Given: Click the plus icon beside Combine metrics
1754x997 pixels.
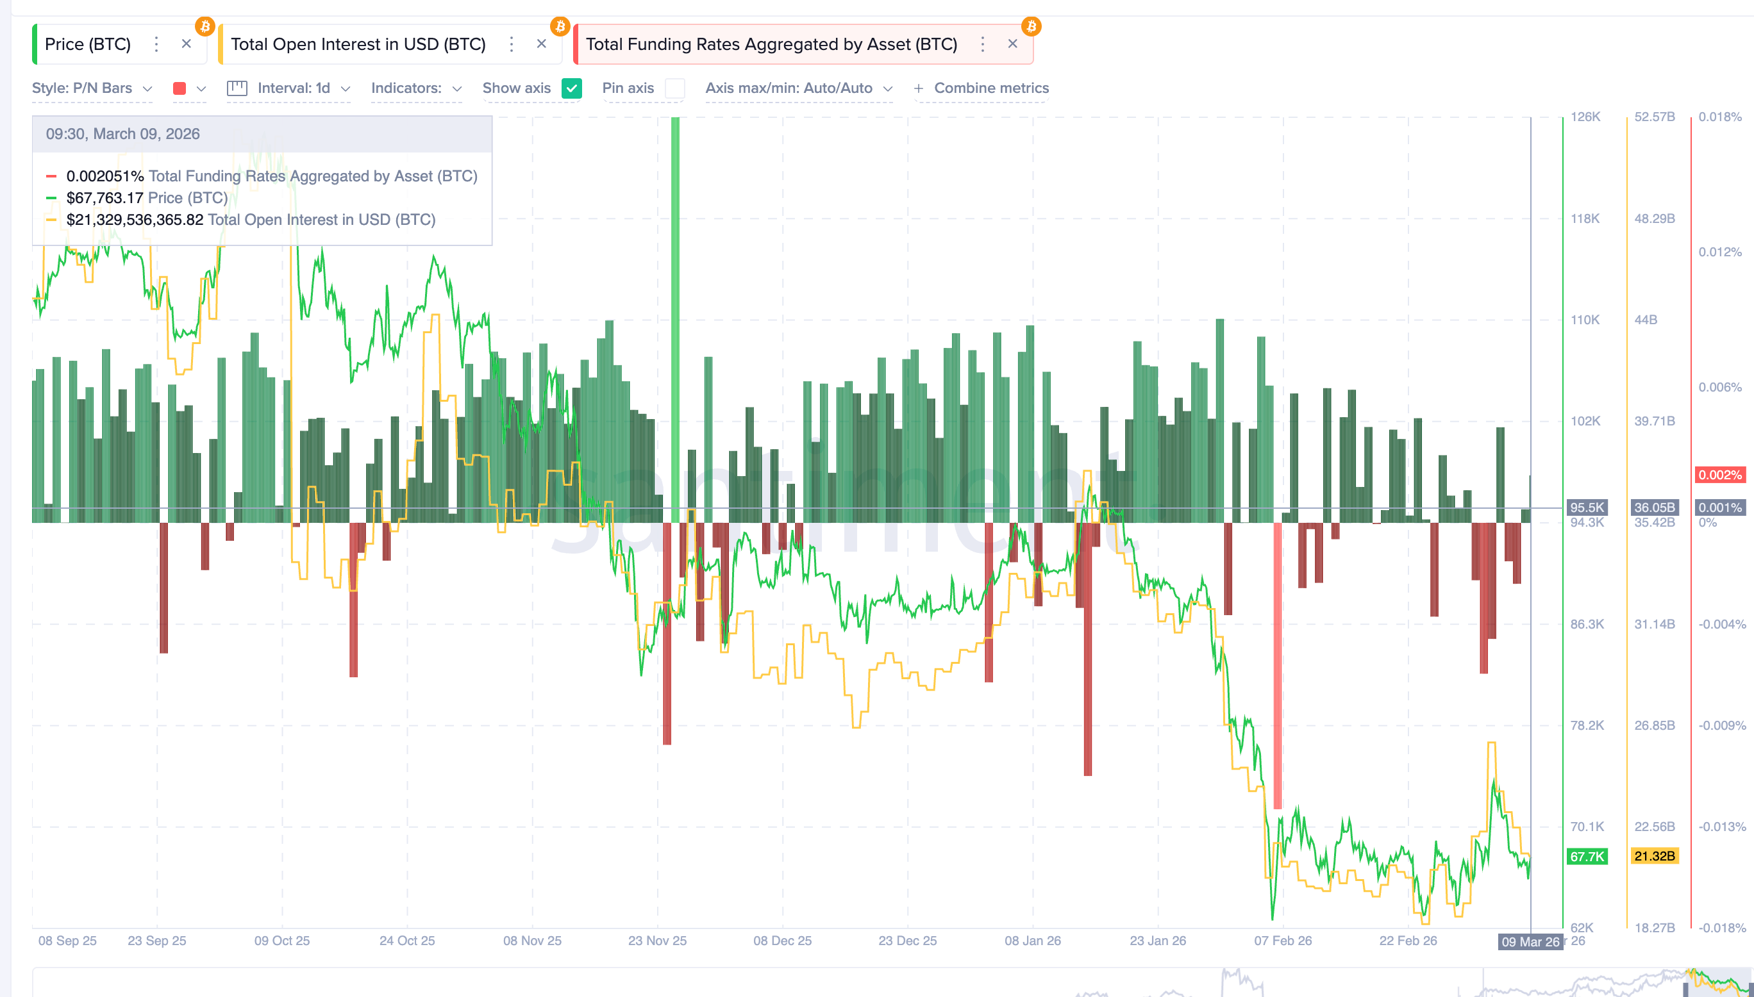Looking at the screenshot, I should pos(919,88).
